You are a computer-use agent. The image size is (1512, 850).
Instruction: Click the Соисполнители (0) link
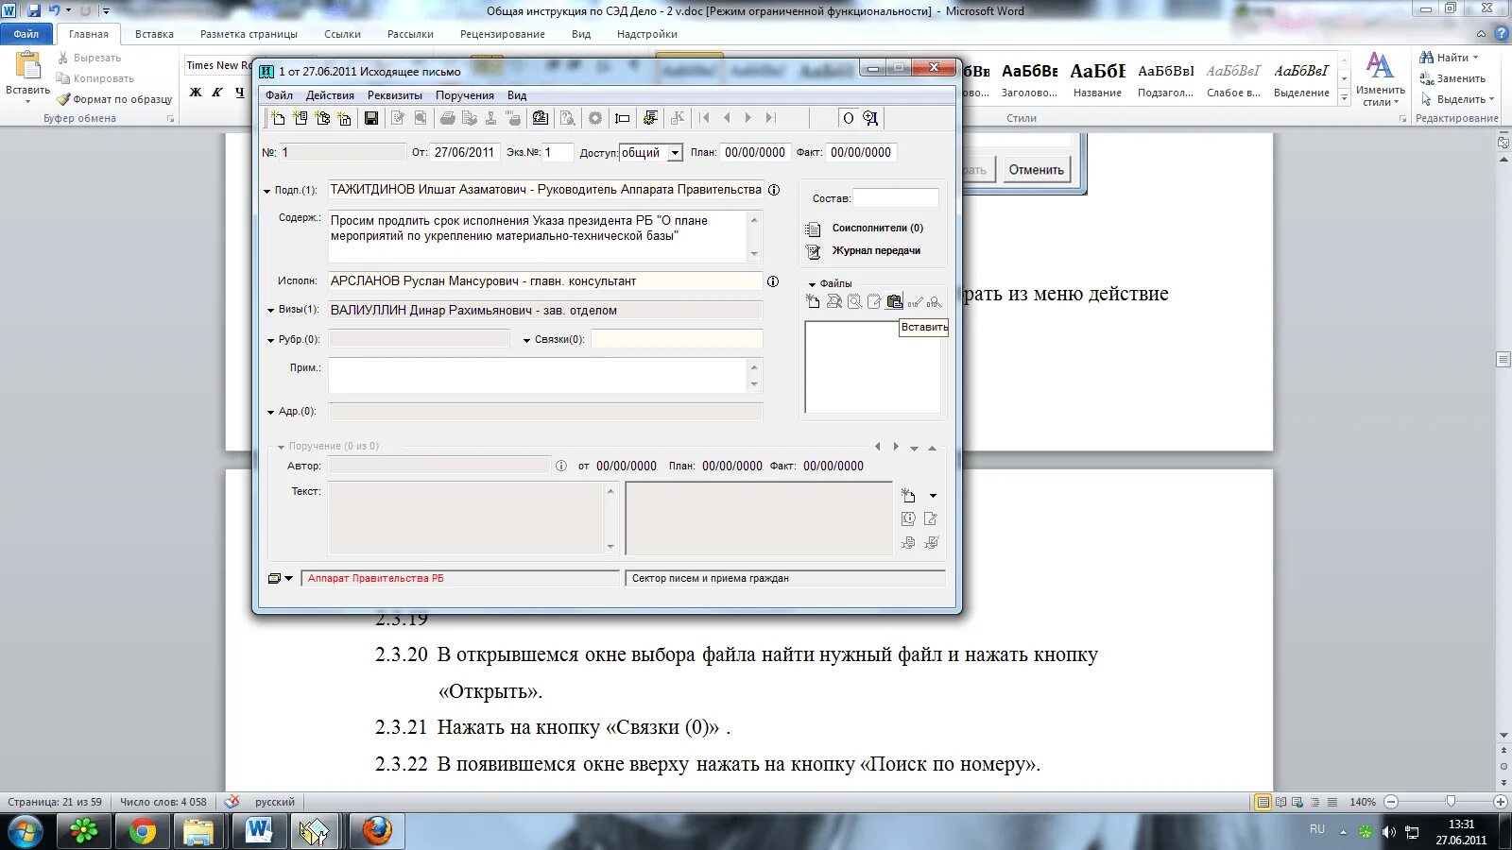pyautogui.click(x=878, y=229)
